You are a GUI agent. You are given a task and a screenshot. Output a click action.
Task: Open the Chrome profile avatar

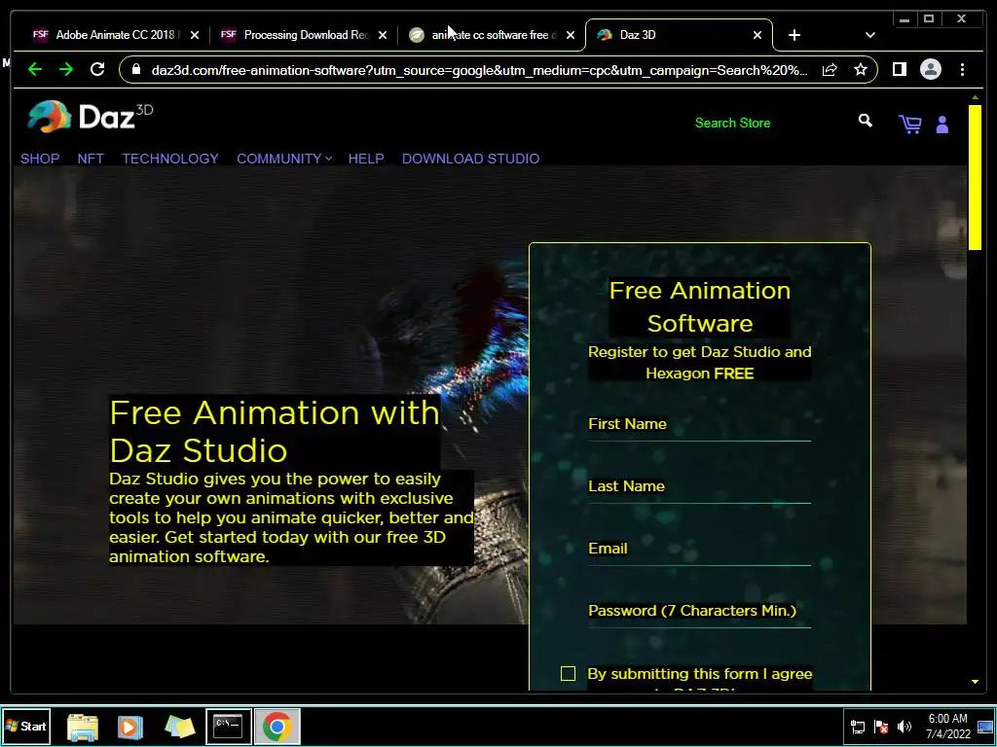(930, 69)
